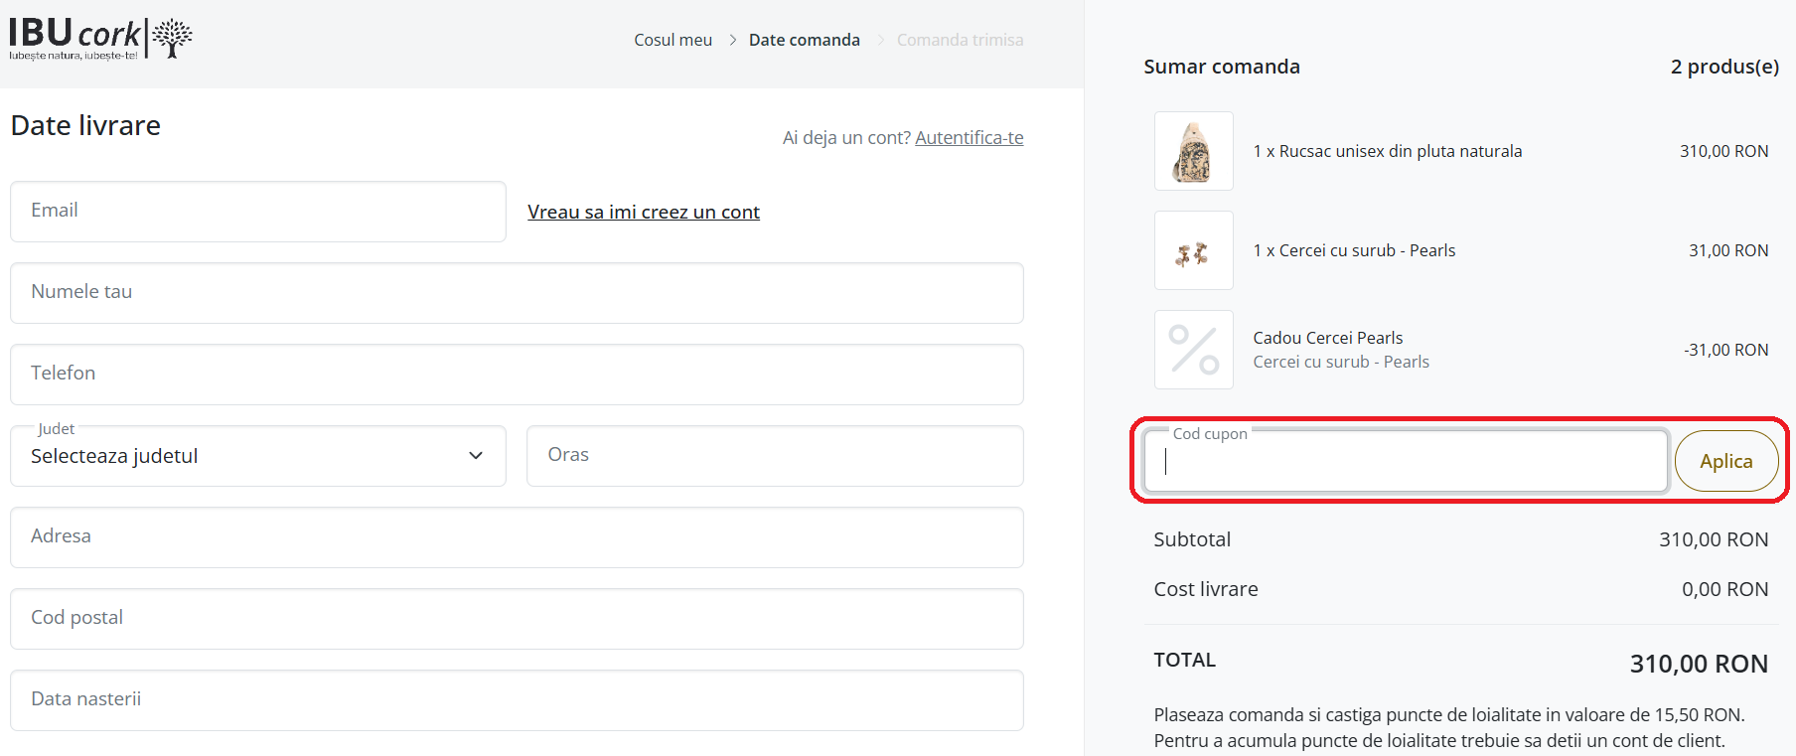Image resolution: width=1796 pixels, height=756 pixels.
Task: Click the Cod cupon input box
Action: pyautogui.click(x=1405, y=462)
